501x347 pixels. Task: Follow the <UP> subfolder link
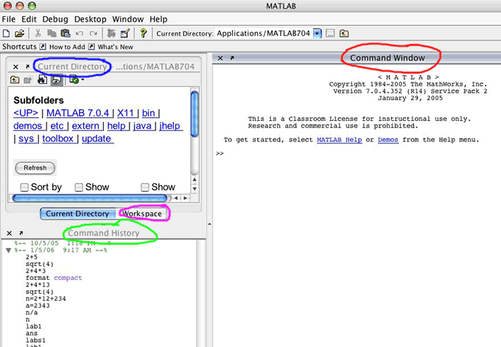click(x=26, y=113)
